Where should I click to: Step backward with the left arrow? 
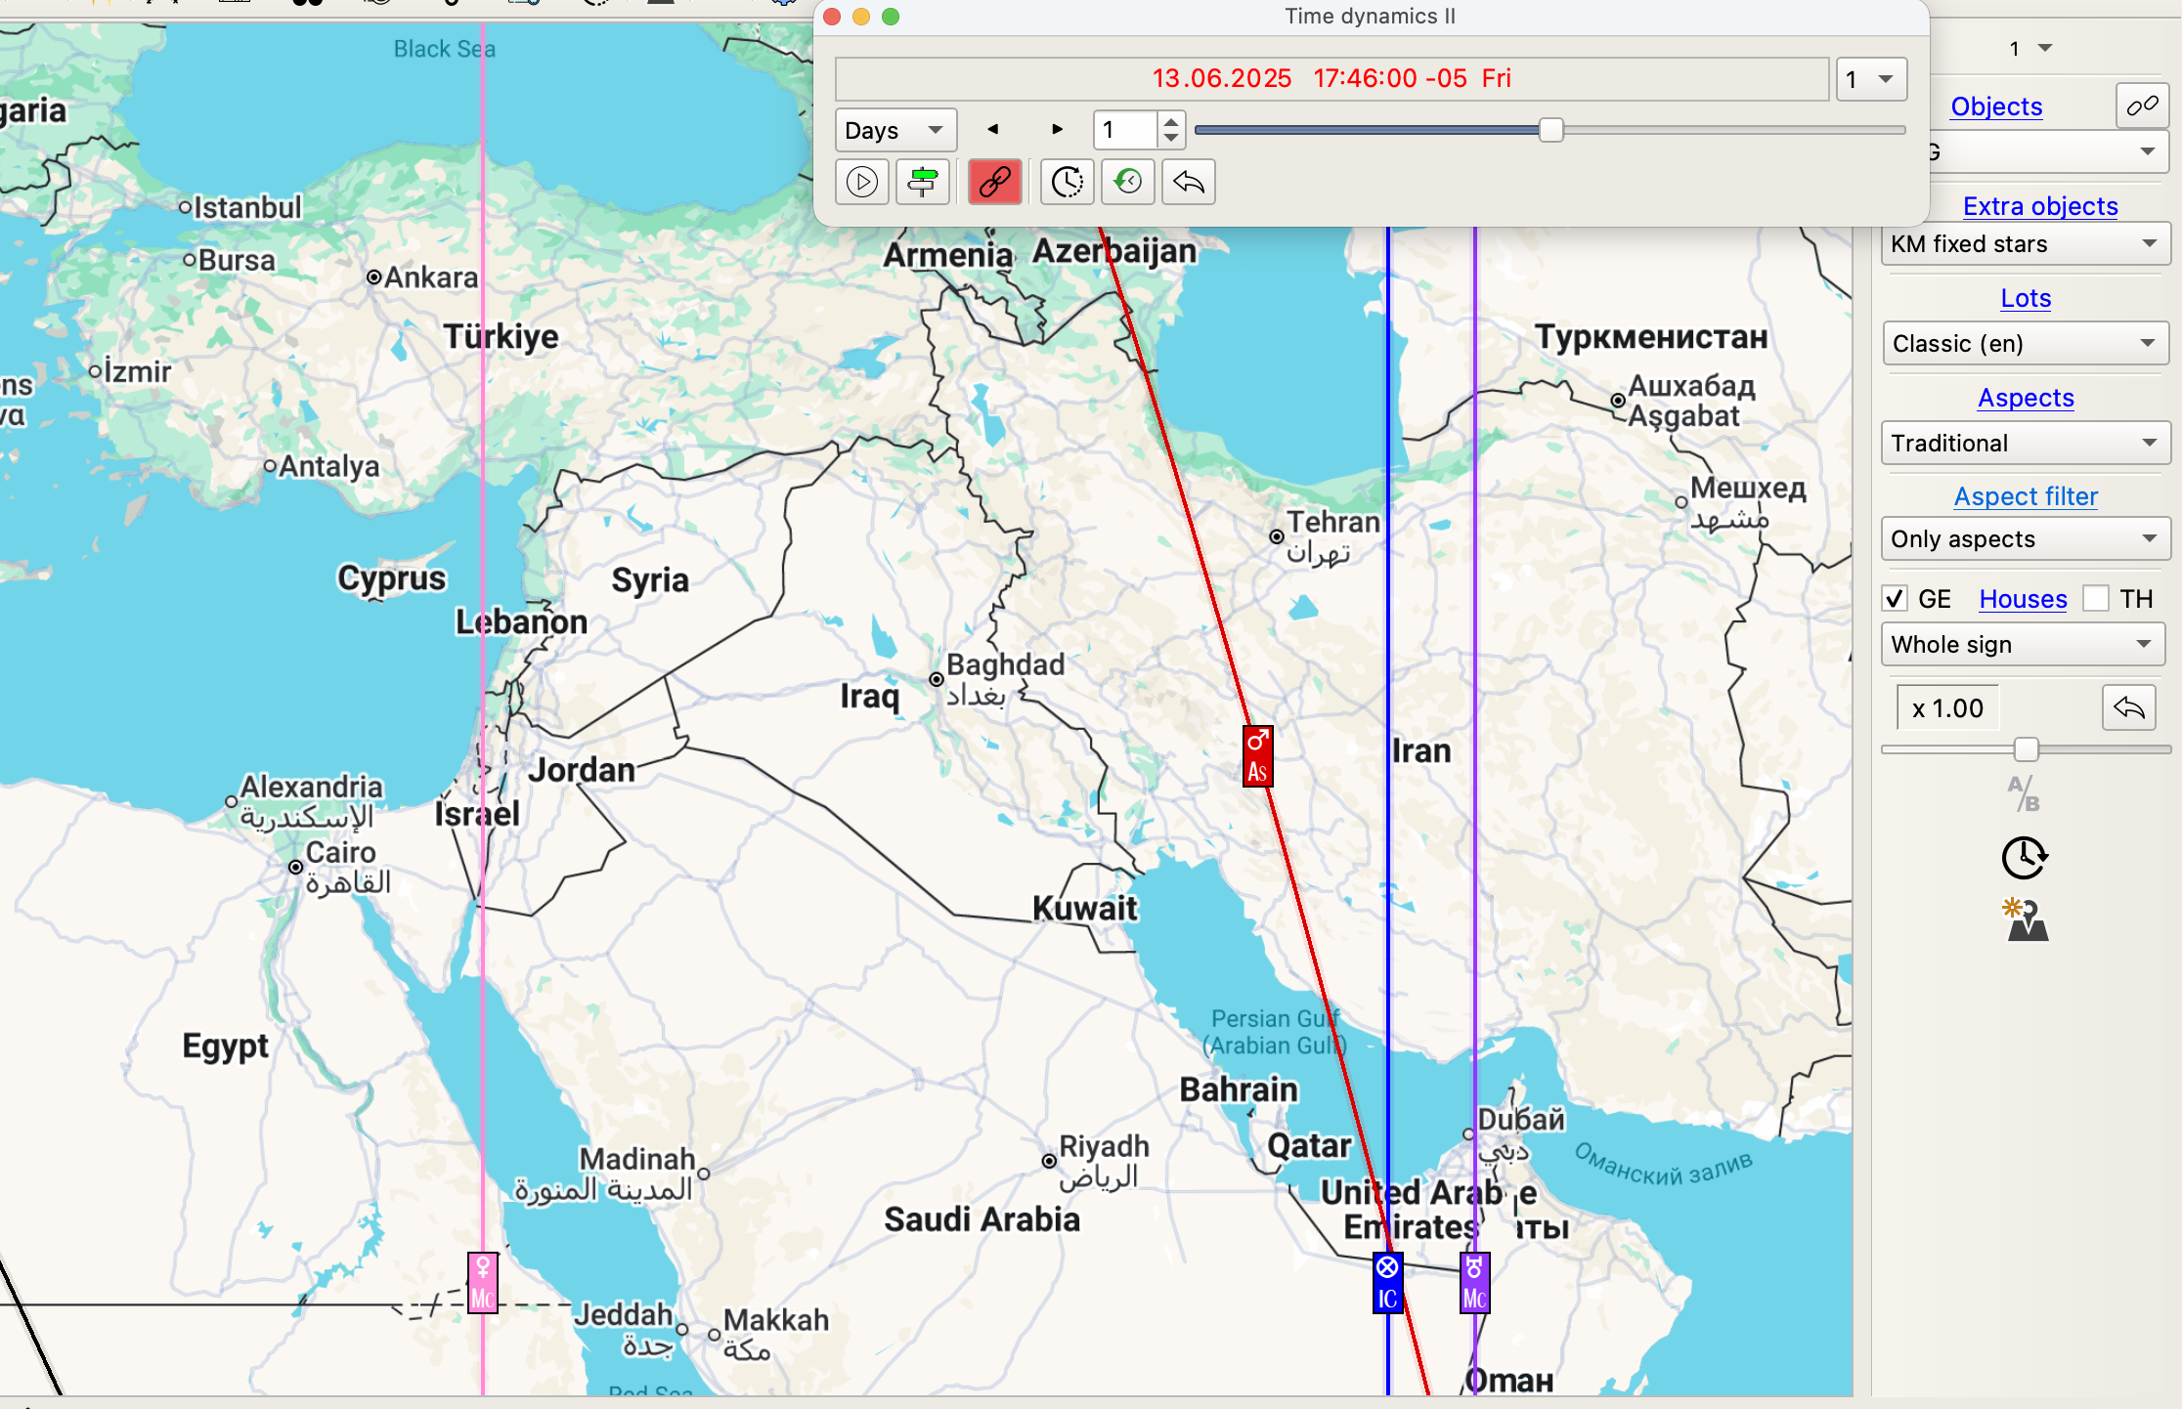coord(993,129)
